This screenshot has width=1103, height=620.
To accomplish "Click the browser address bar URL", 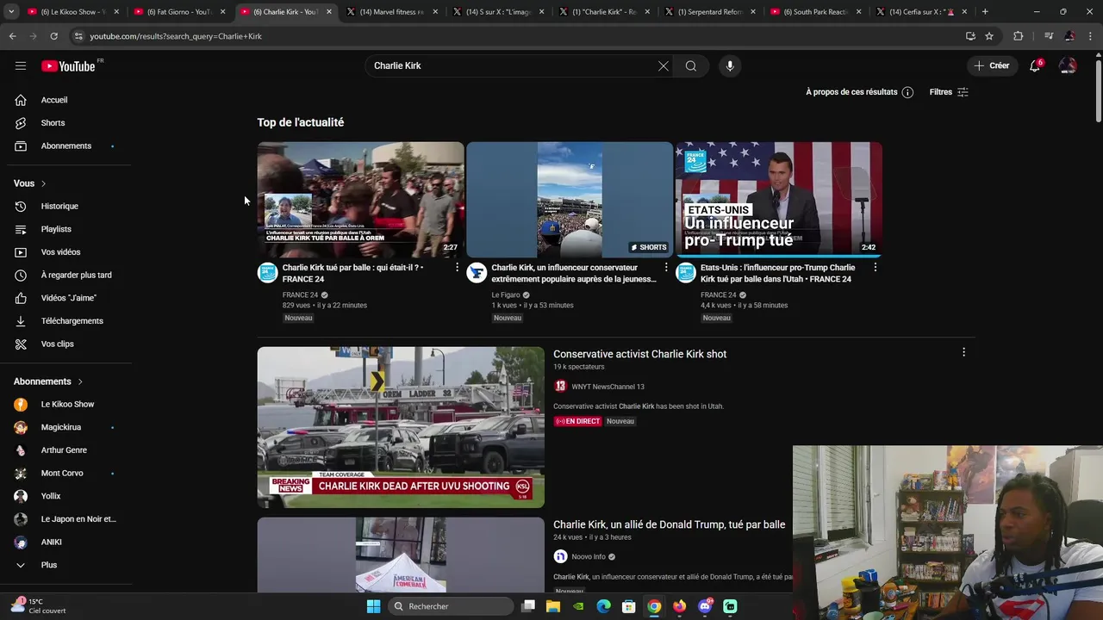I will coord(176,36).
